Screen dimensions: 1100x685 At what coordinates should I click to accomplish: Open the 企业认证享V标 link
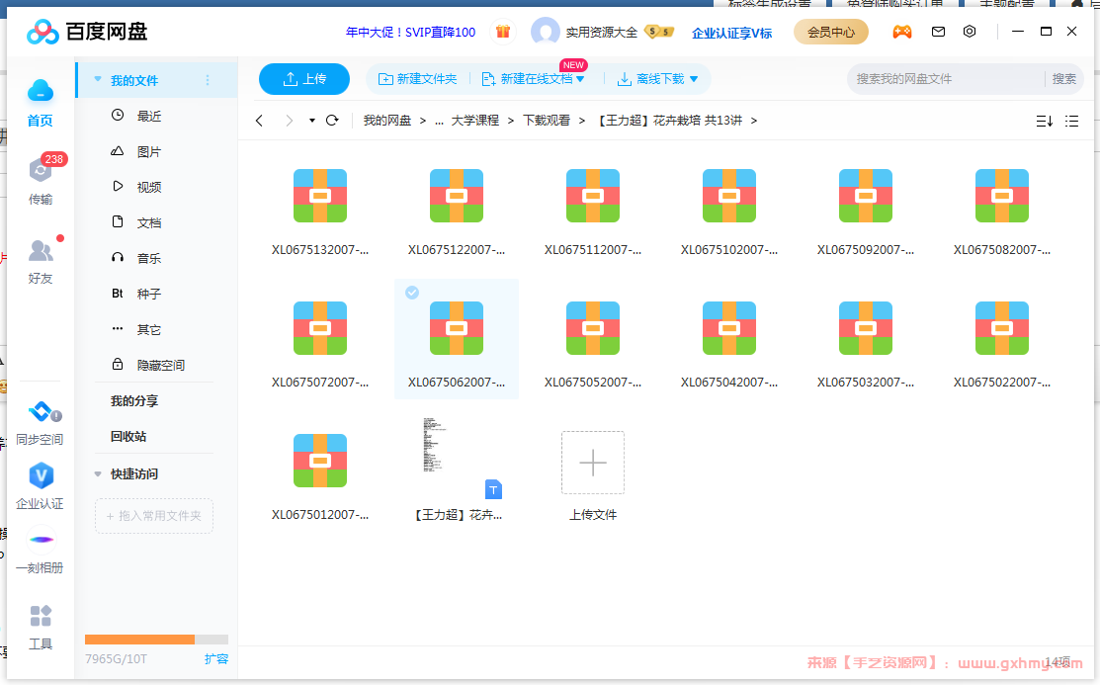[731, 33]
